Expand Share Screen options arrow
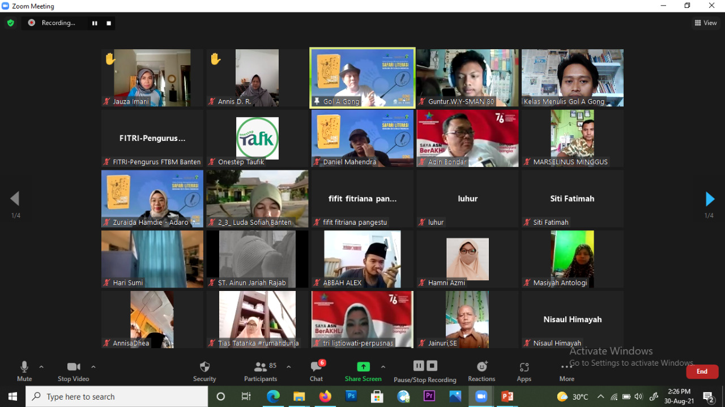 click(383, 367)
